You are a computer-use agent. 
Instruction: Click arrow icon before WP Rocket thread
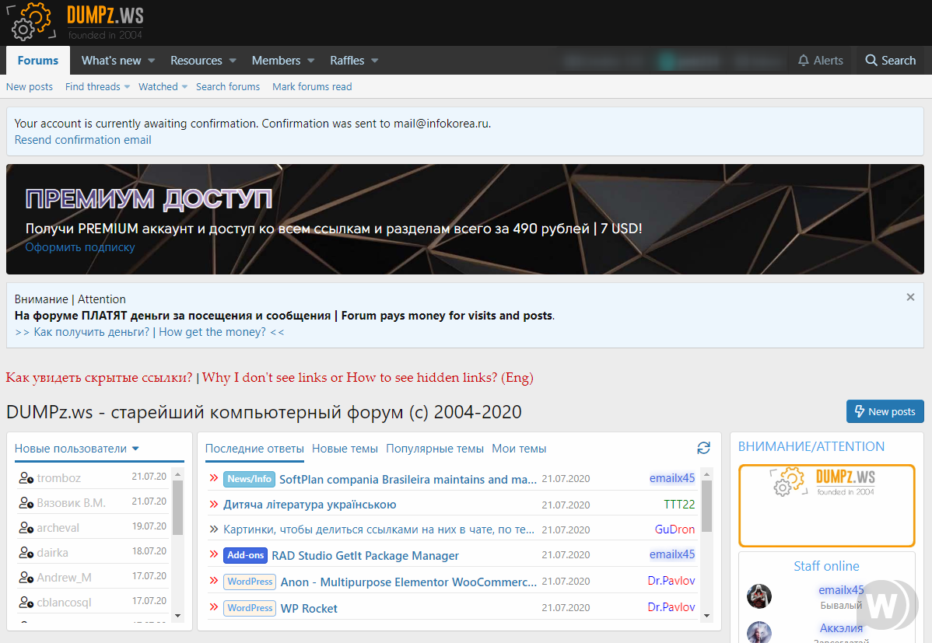(214, 606)
